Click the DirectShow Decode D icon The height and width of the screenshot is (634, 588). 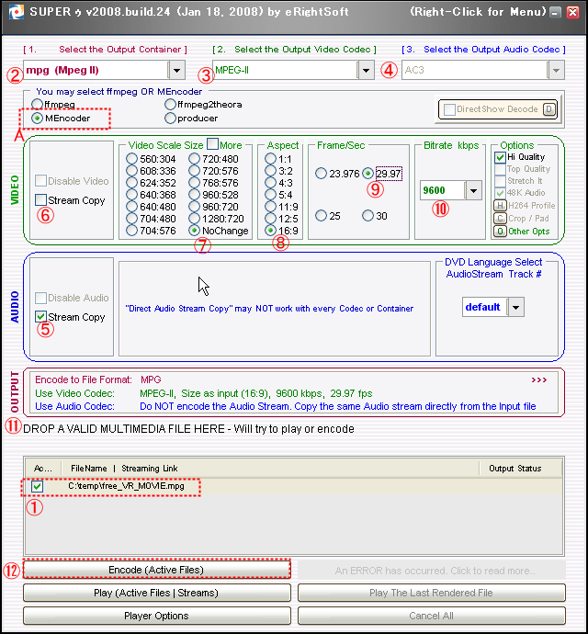pos(548,109)
